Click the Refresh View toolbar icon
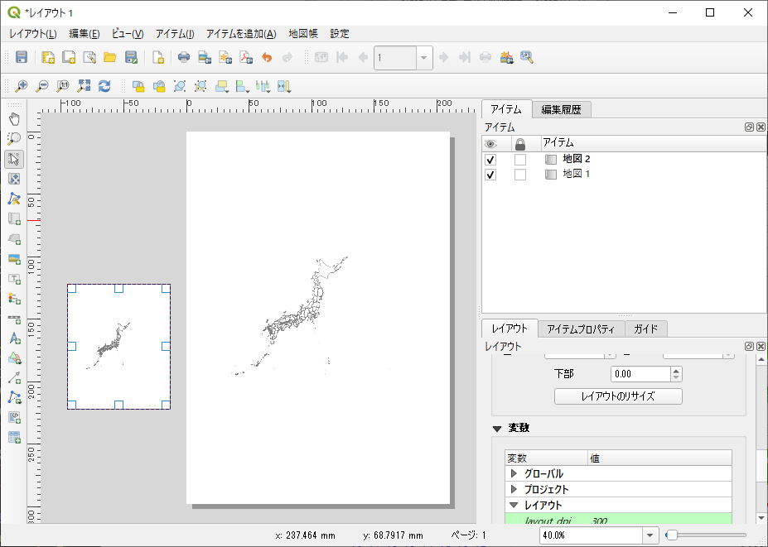The width and height of the screenshot is (768, 547). [x=105, y=86]
